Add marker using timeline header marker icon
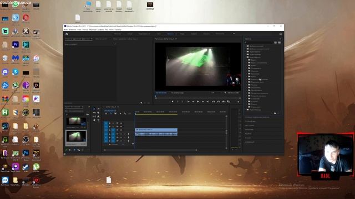The width and height of the screenshot is (355, 199). (120, 113)
